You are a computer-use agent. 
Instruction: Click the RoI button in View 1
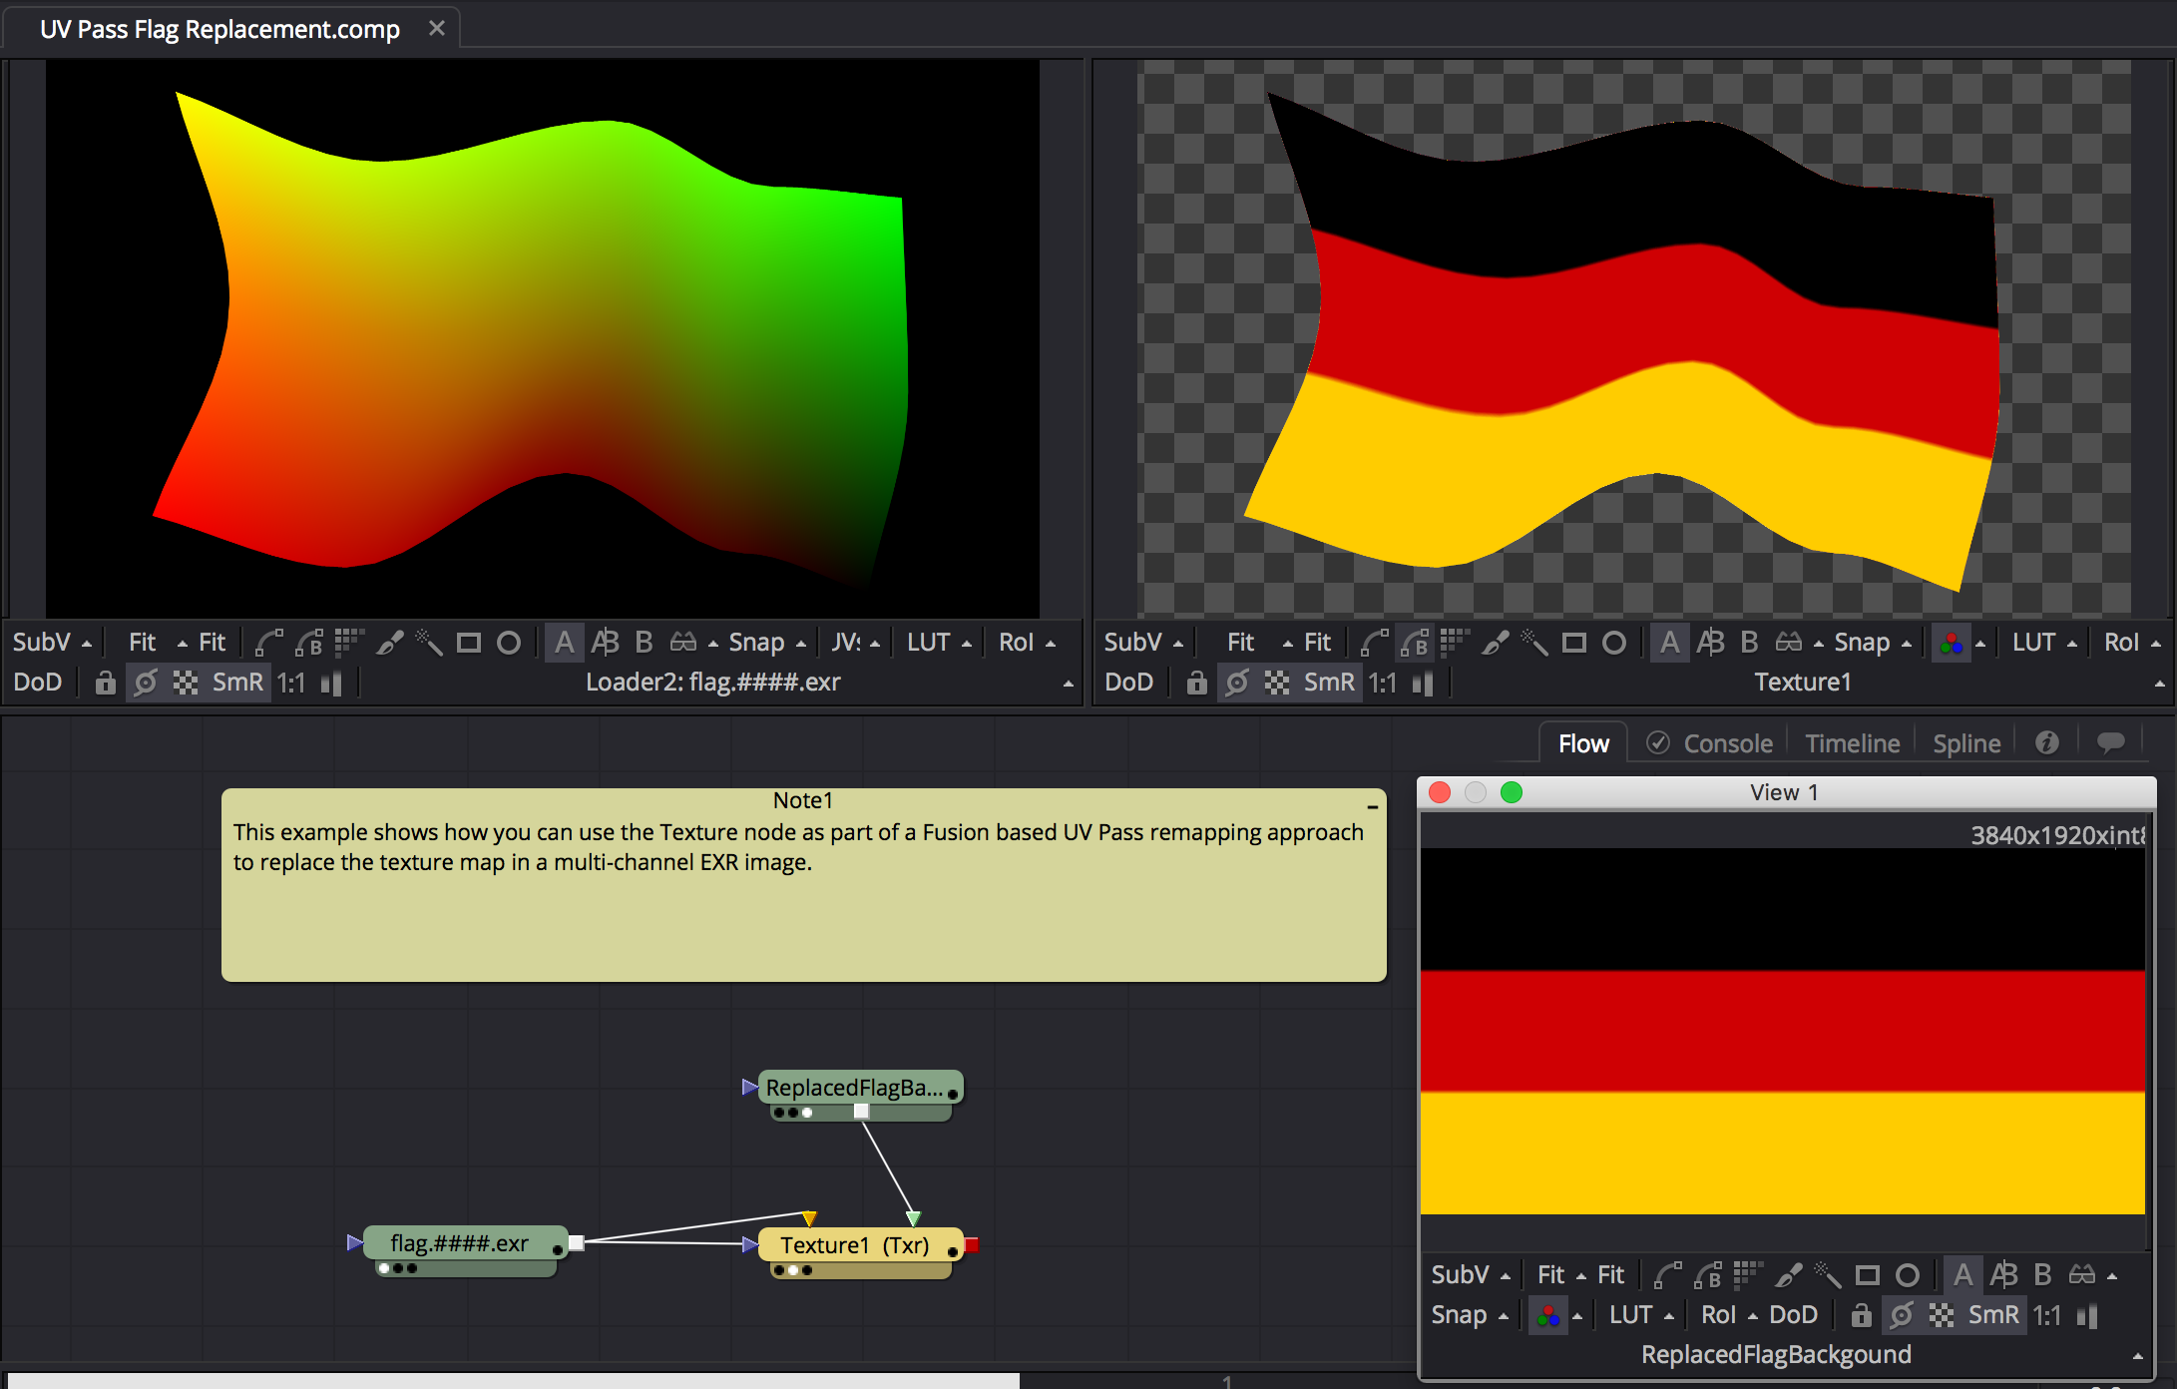point(1718,1315)
